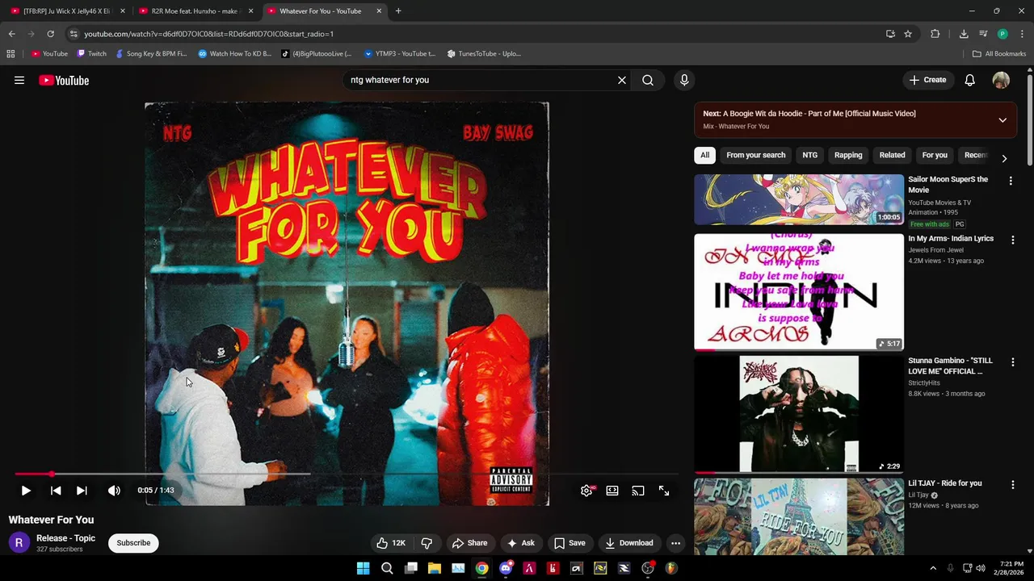Screen dimensions: 1034x581
Task: Open Stunna Gambino Still Love Me thumbnail
Action: (x=799, y=414)
